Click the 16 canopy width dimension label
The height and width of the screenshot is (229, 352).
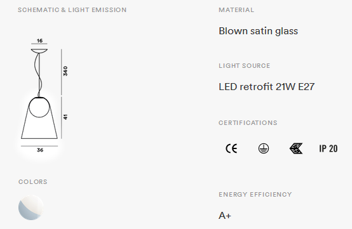click(x=39, y=41)
